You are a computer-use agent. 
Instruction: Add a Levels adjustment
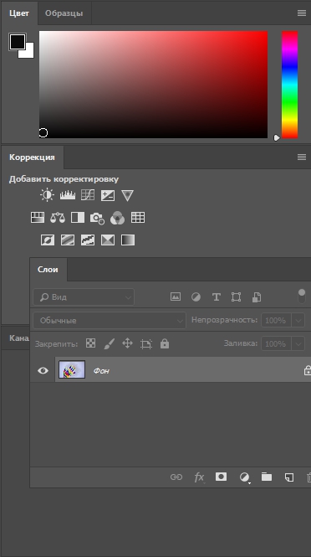[68, 195]
